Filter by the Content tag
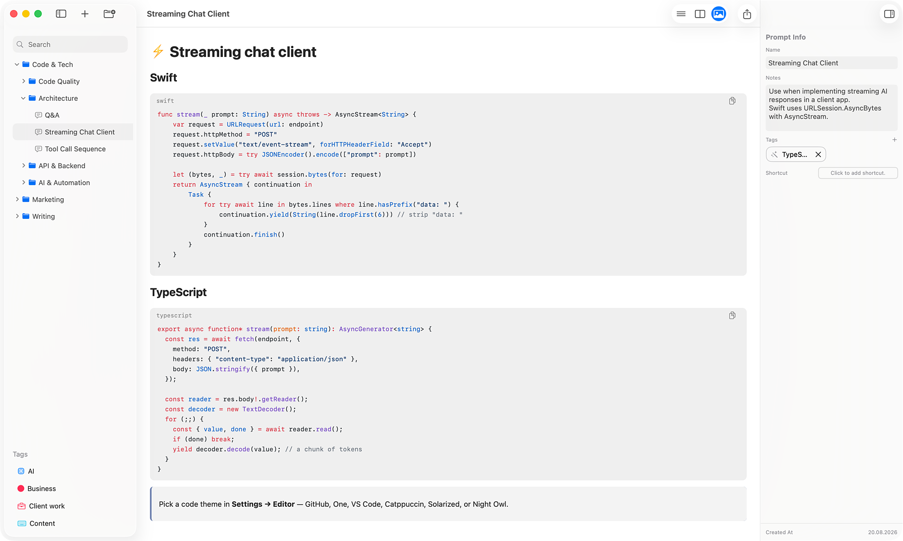The width and height of the screenshot is (903, 541). pyautogui.click(x=36, y=523)
